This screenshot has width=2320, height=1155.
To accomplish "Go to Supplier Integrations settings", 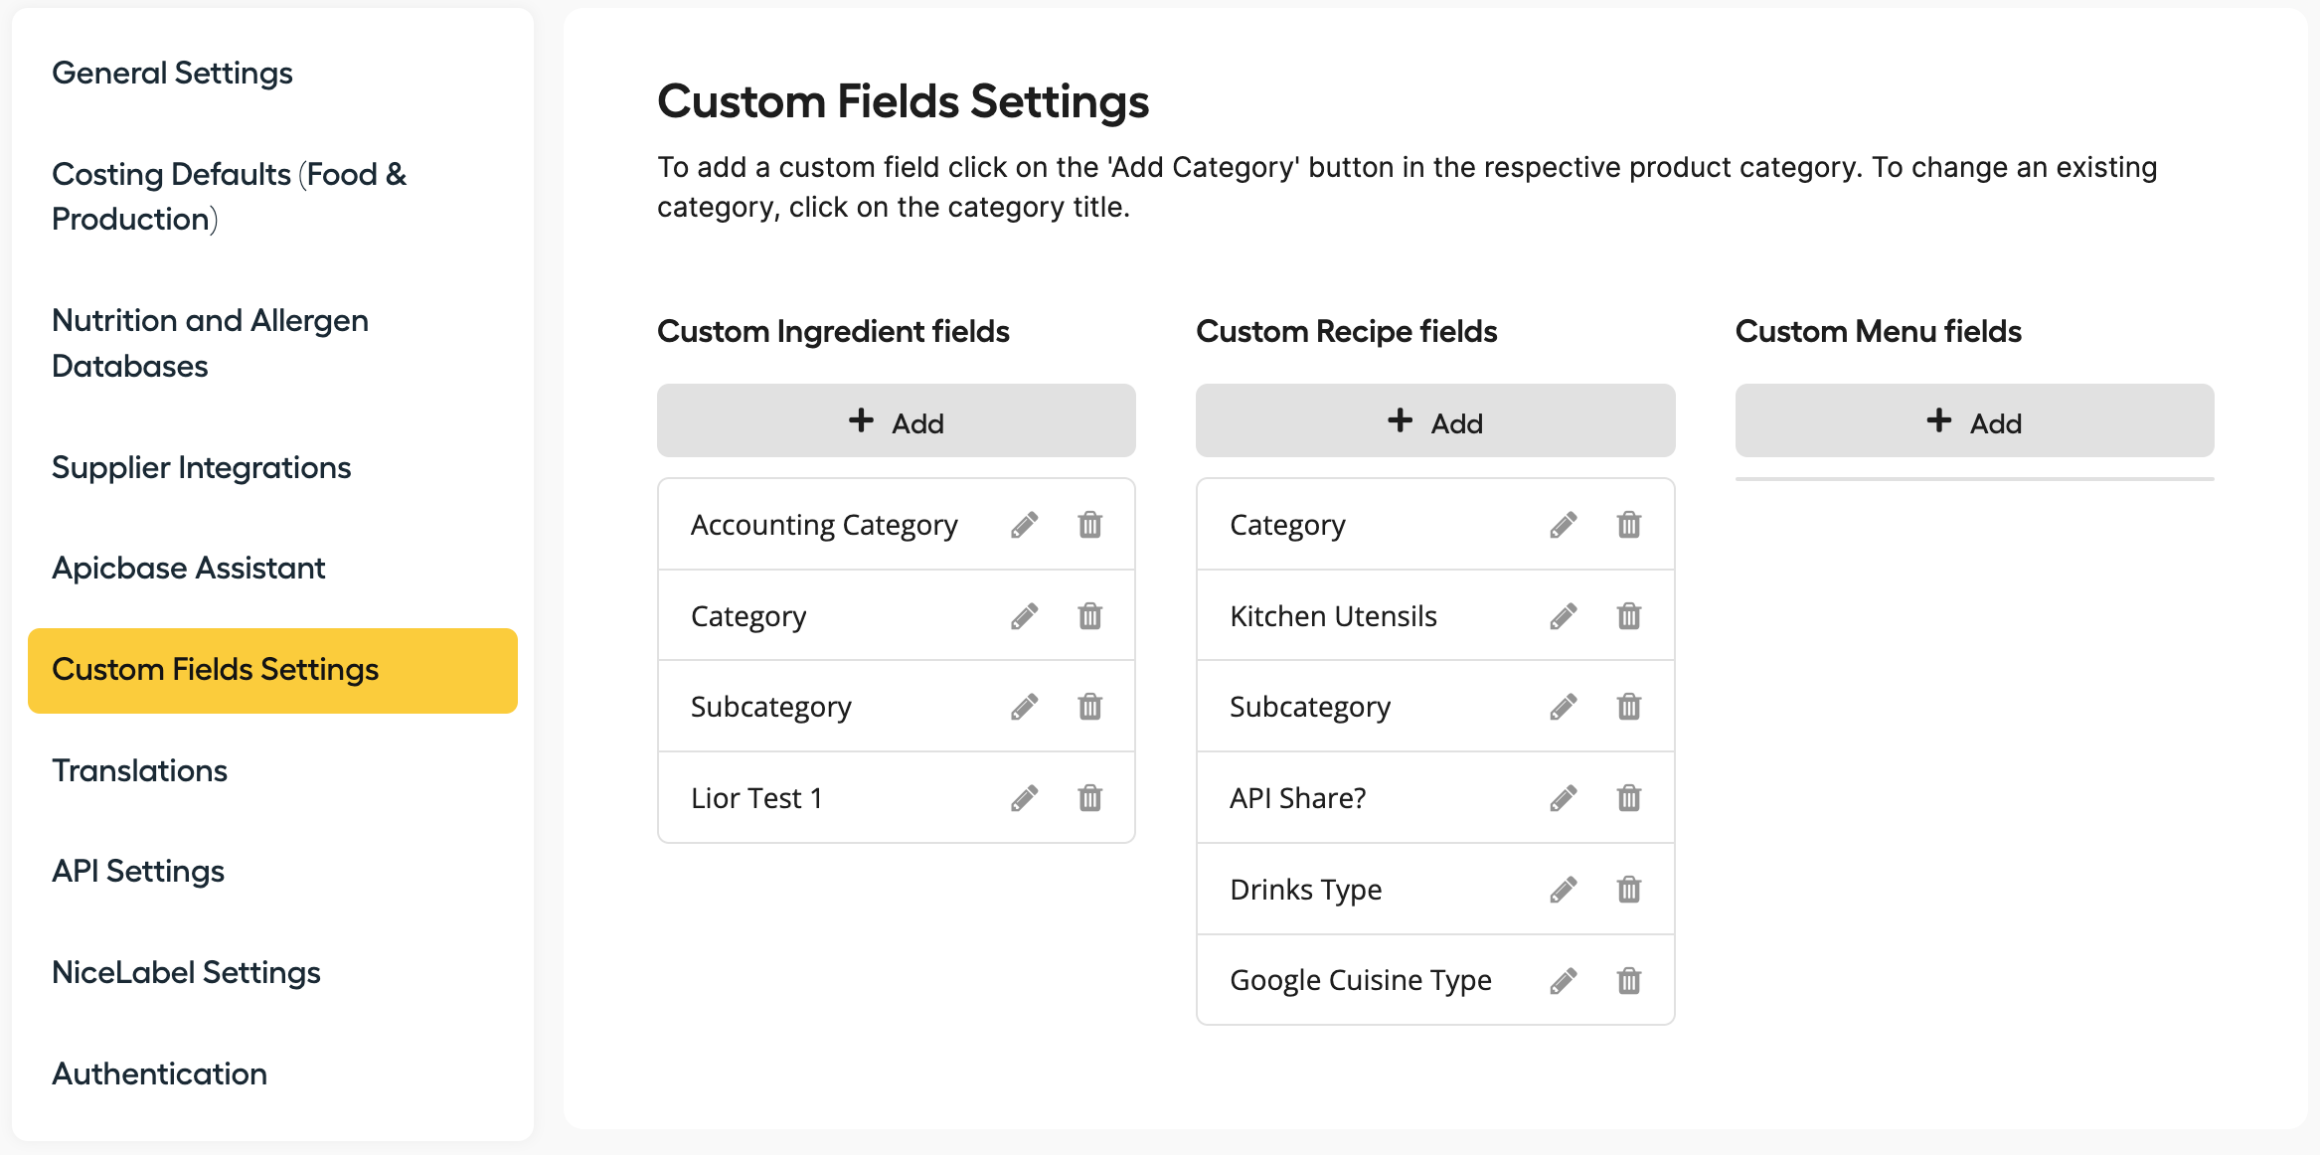I will click(x=201, y=467).
